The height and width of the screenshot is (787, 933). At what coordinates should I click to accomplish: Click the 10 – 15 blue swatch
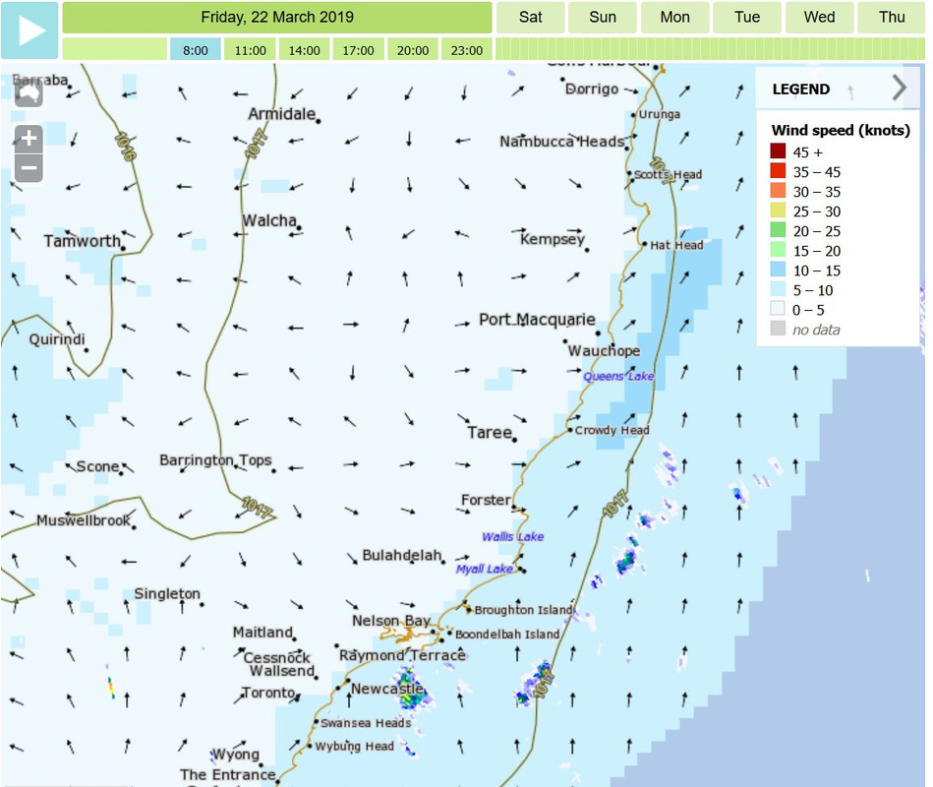(778, 270)
